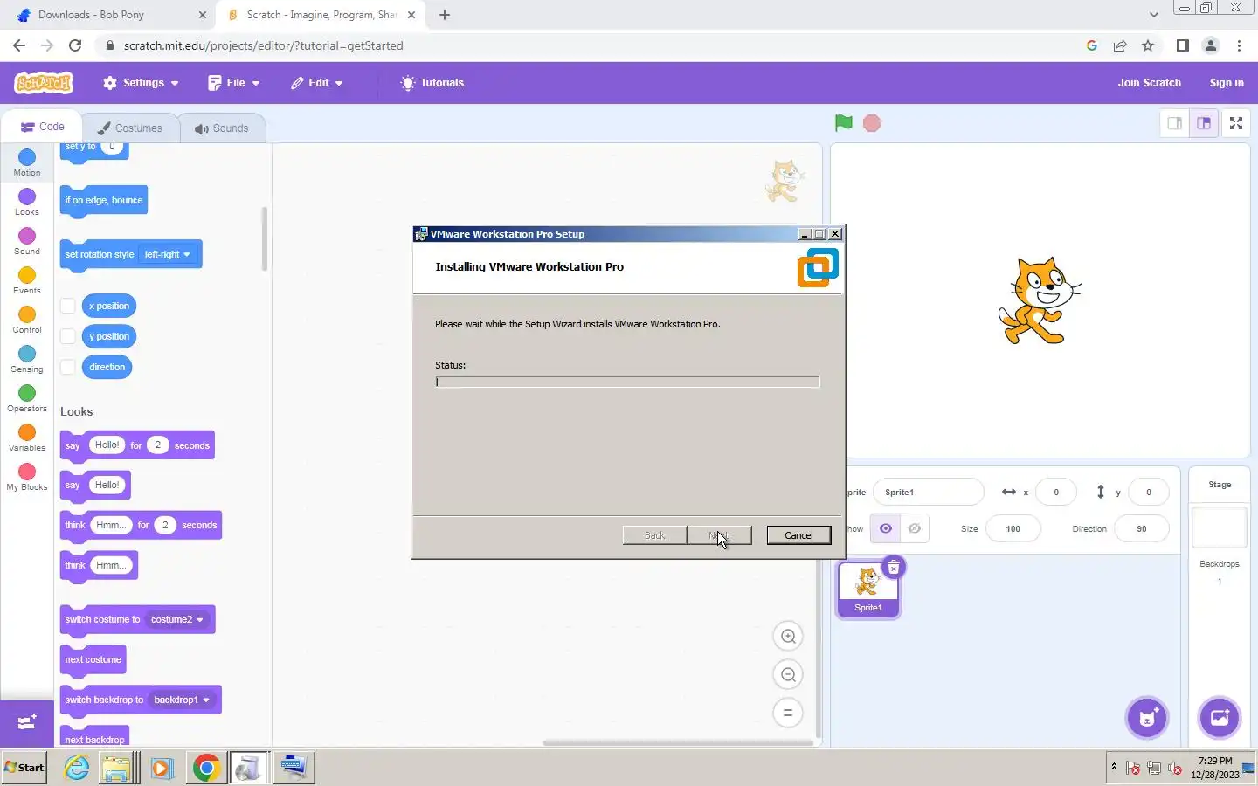Click the sprite name input field

928,492
